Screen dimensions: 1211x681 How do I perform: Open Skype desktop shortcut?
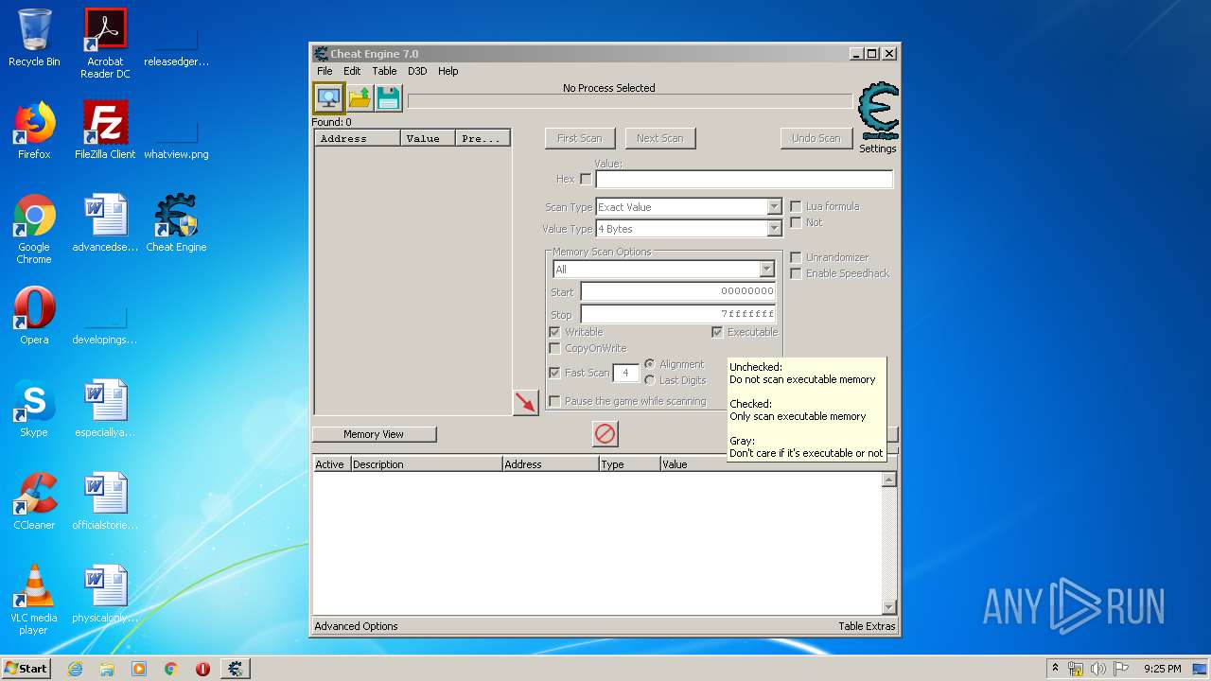pos(34,409)
